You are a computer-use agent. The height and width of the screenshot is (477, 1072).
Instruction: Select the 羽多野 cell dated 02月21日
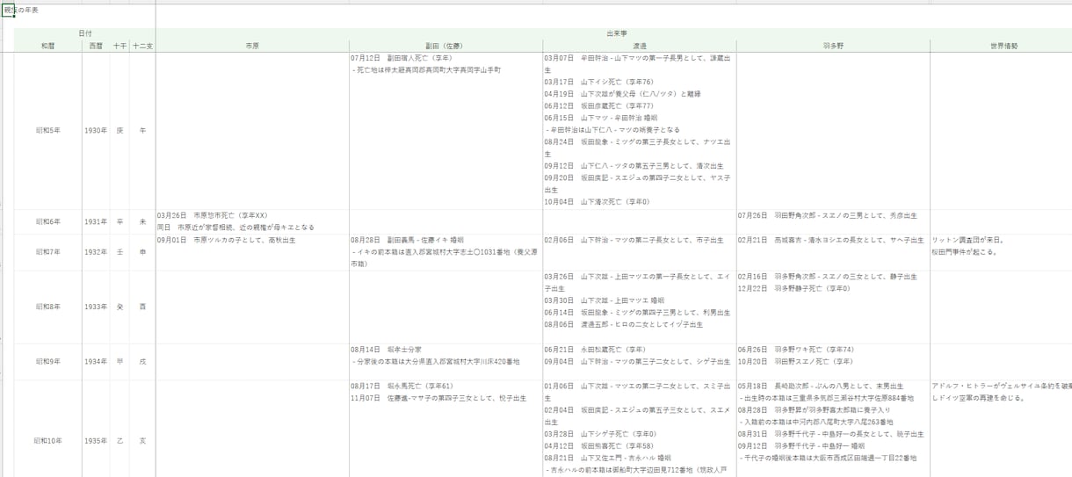(833, 252)
